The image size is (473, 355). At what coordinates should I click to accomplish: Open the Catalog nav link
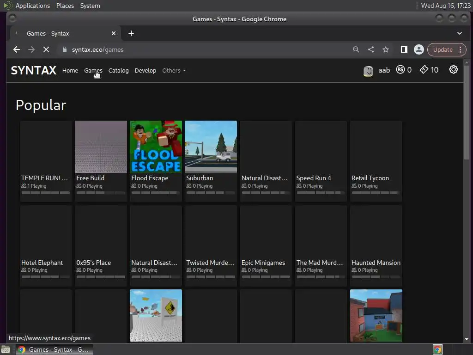click(119, 70)
